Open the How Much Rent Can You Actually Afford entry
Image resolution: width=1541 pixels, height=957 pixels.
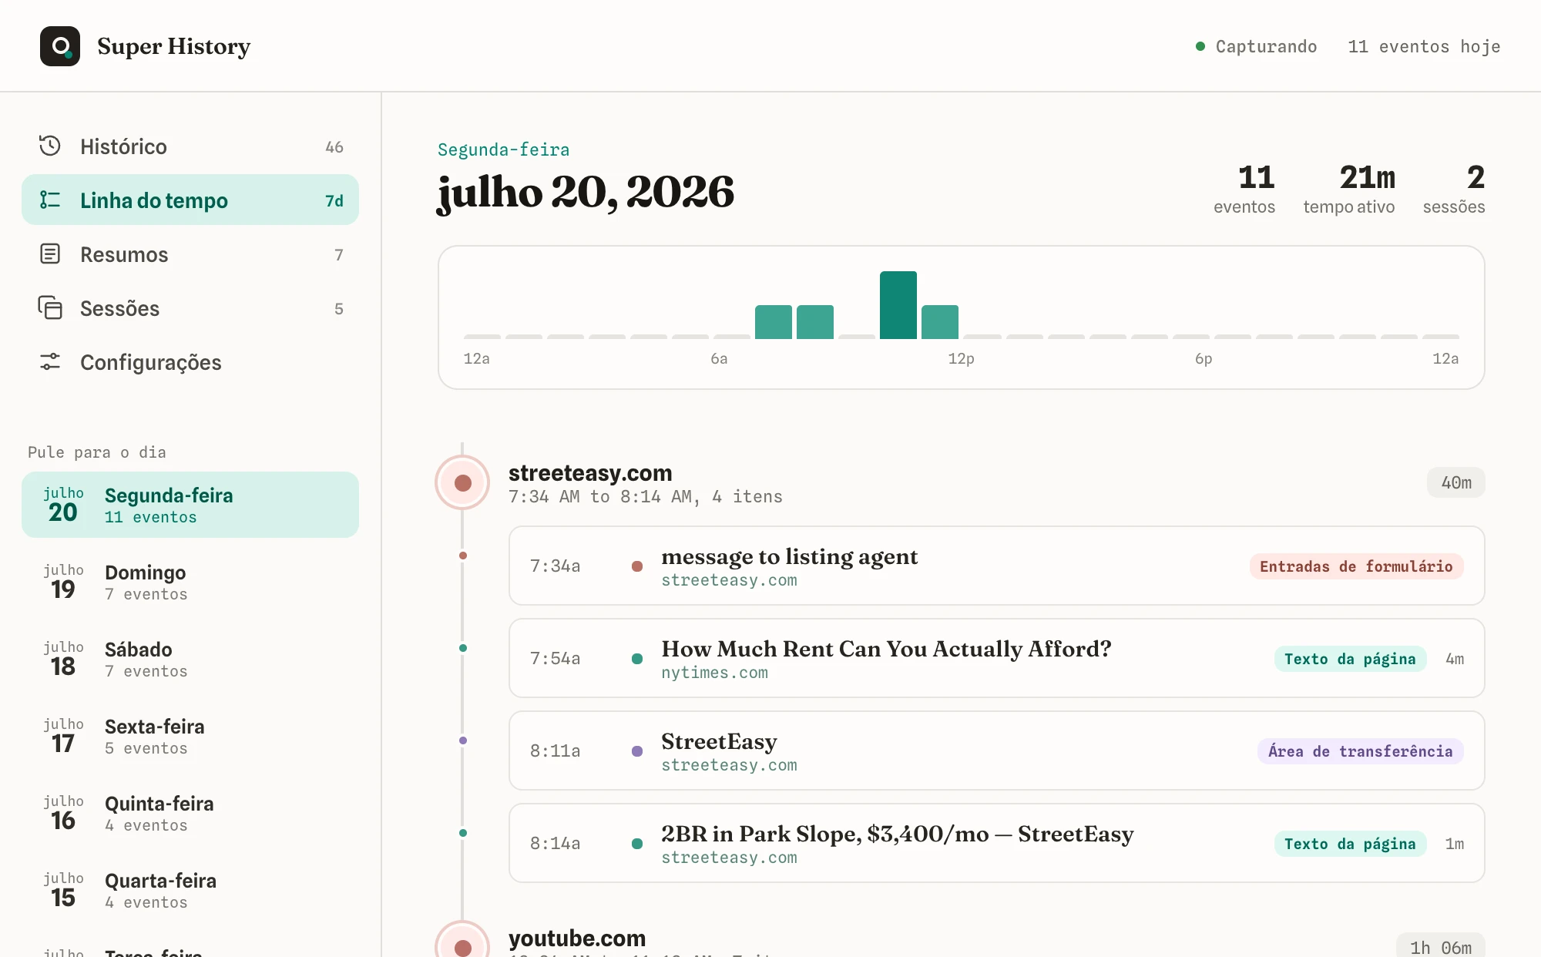[996, 658]
